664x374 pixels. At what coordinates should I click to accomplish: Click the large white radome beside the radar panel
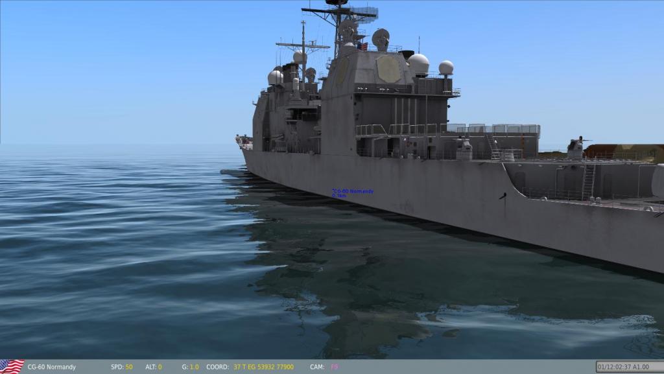(418, 64)
